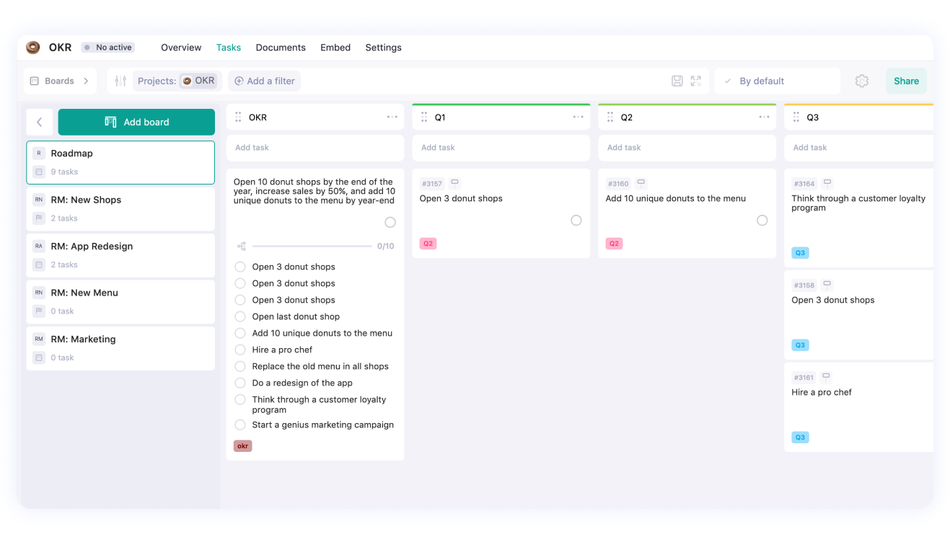Click the save filter floppy icon
950x542 pixels.
click(x=677, y=81)
